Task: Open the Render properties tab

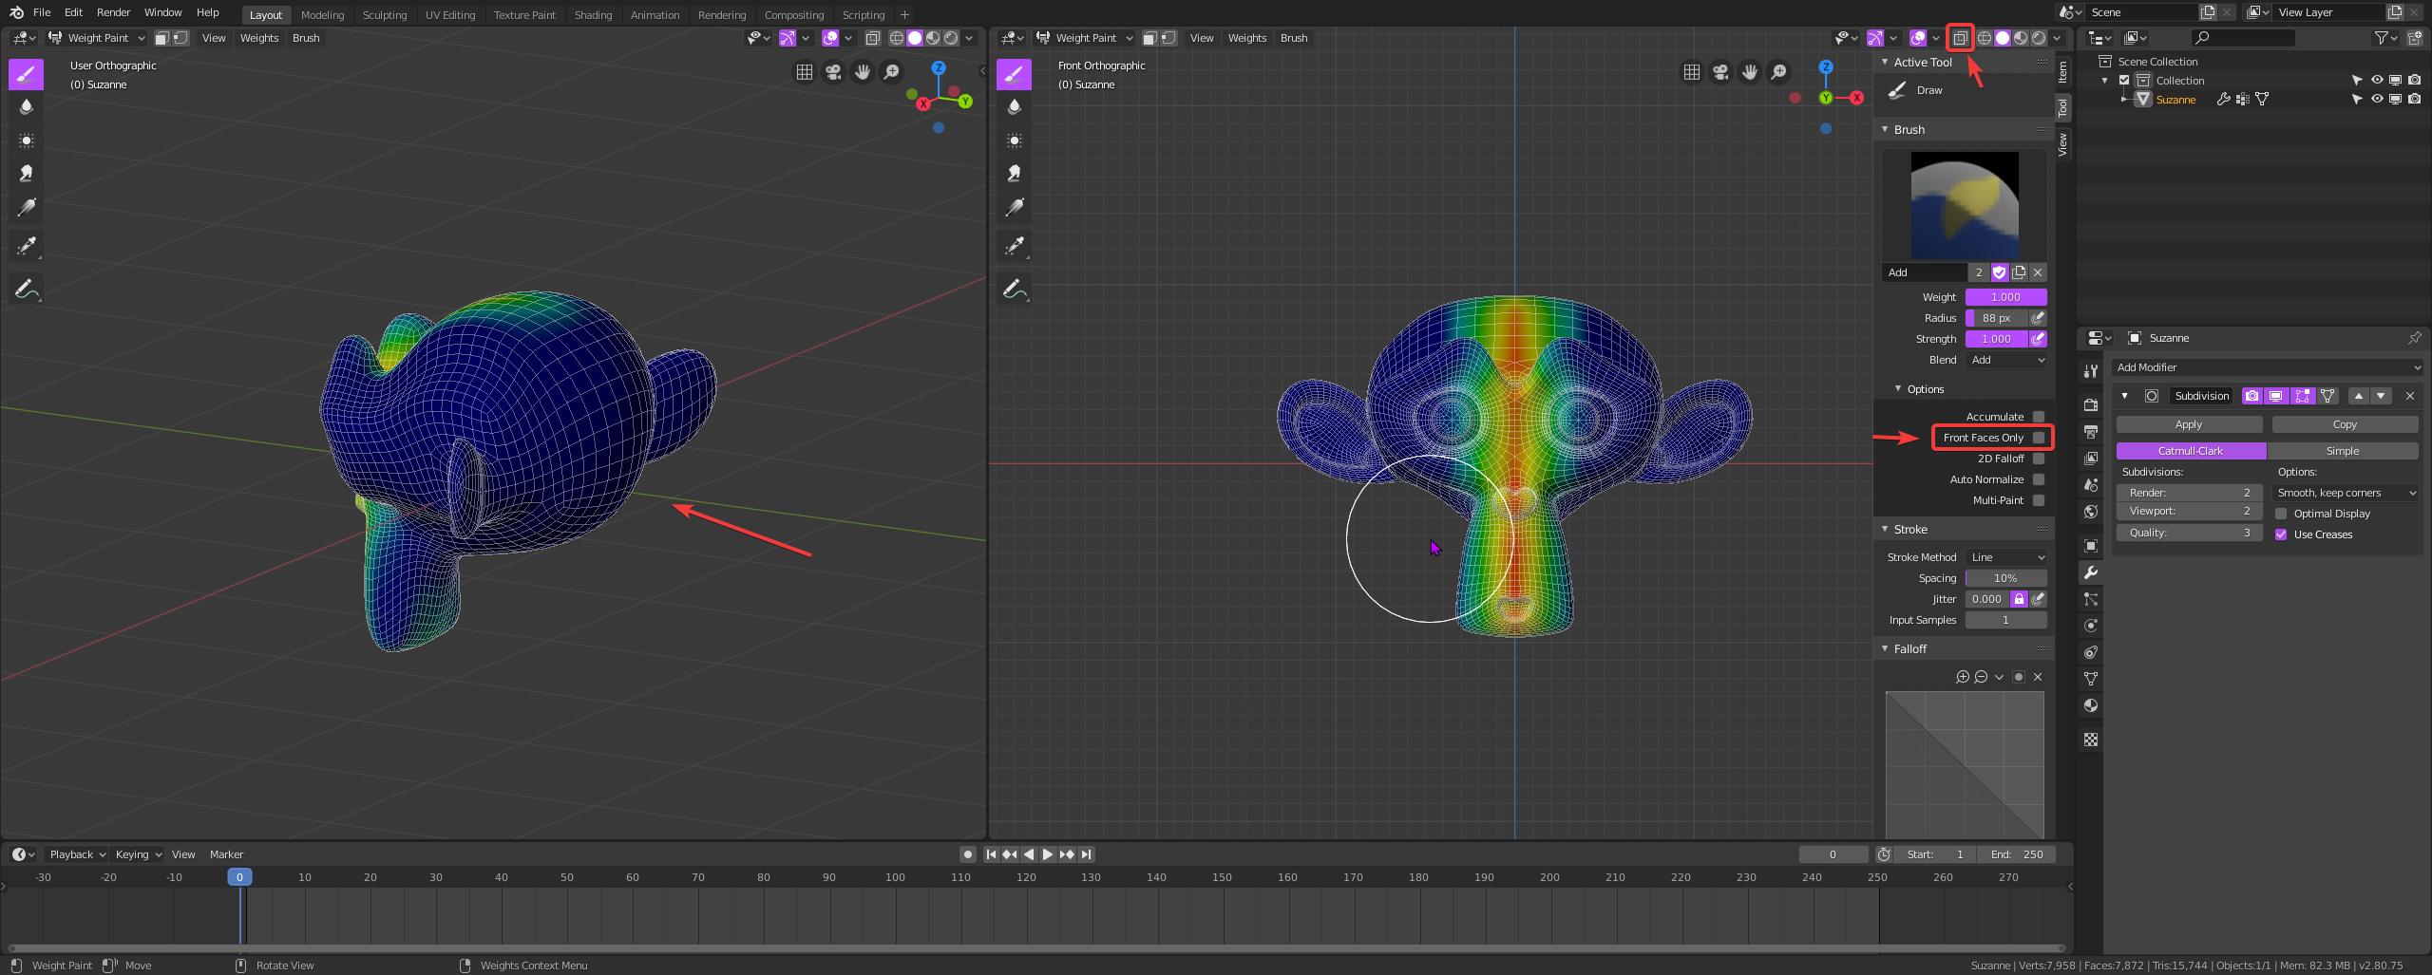Action: (x=2091, y=404)
